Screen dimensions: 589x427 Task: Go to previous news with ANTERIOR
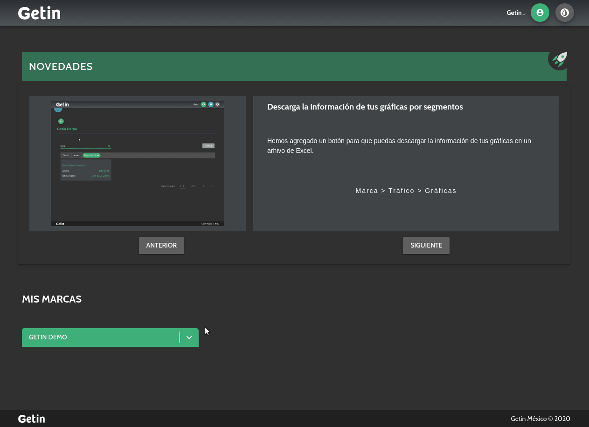coord(161,246)
